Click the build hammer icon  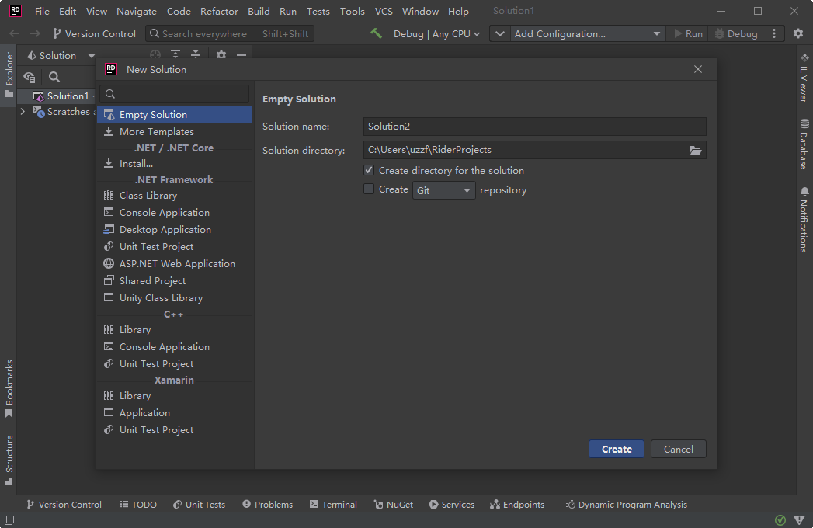point(377,33)
